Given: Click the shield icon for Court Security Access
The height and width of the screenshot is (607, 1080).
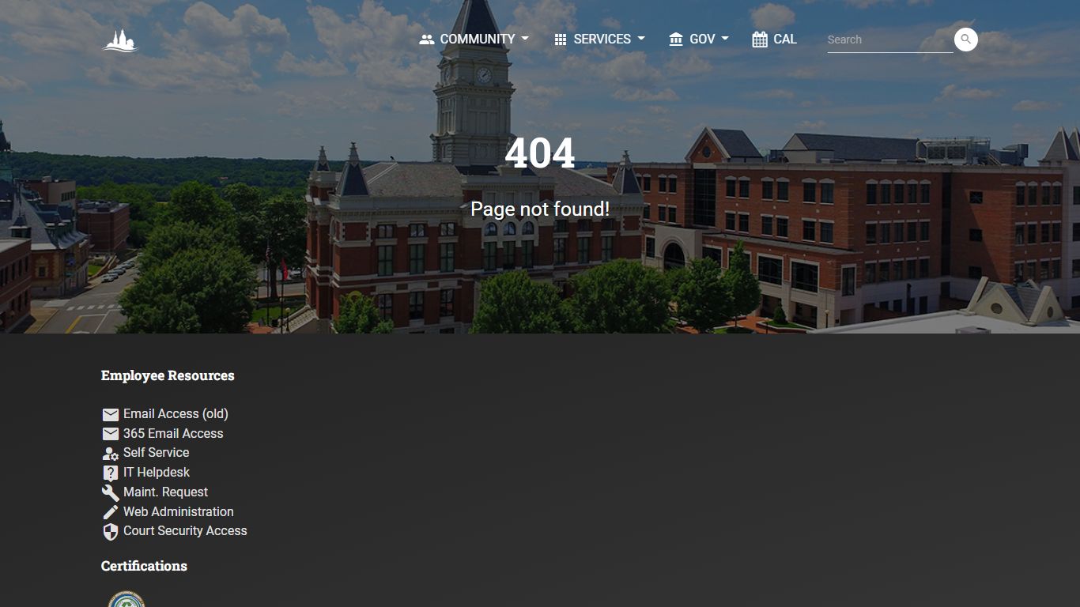Looking at the screenshot, I should pyautogui.click(x=111, y=532).
